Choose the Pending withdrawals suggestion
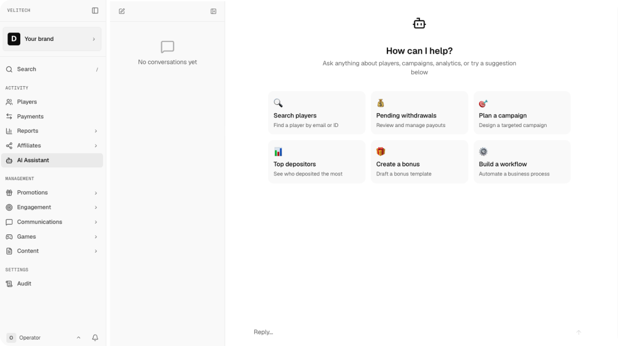This screenshot has width=618, height=346. (419, 113)
